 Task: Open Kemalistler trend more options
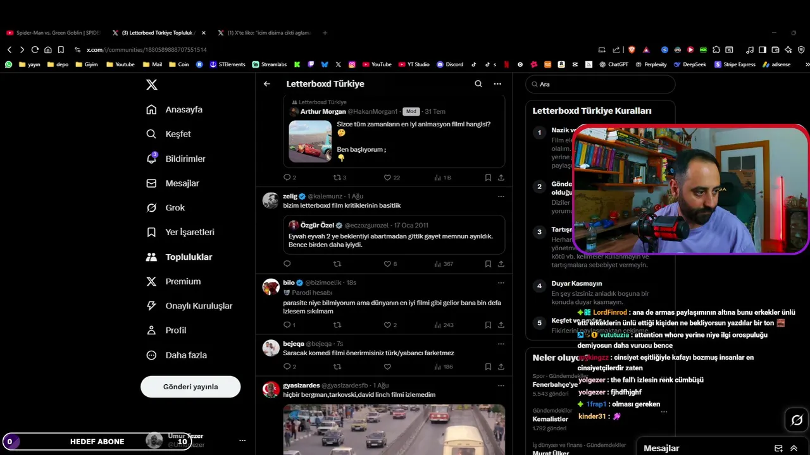coord(664,411)
